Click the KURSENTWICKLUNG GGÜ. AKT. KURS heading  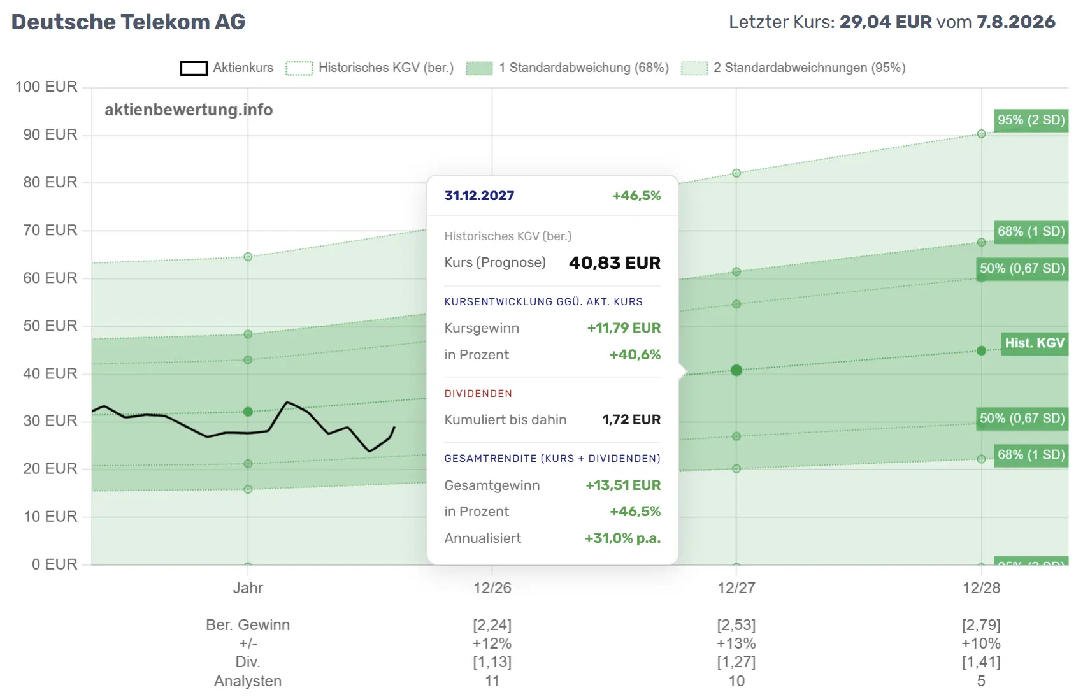pos(543,302)
